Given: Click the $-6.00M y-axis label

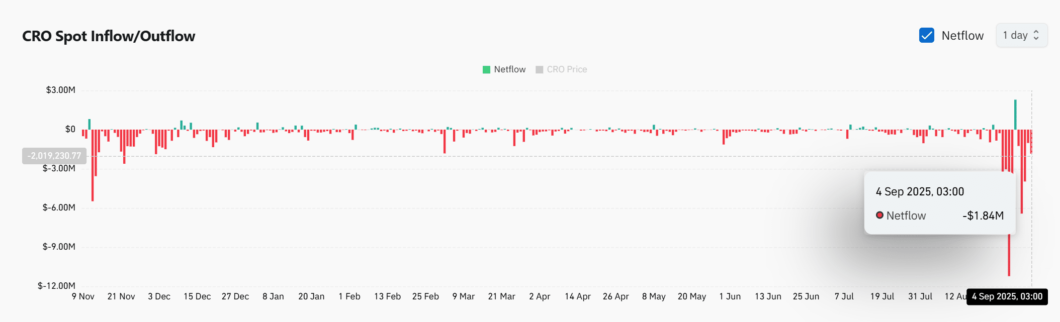Looking at the screenshot, I should (x=59, y=208).
